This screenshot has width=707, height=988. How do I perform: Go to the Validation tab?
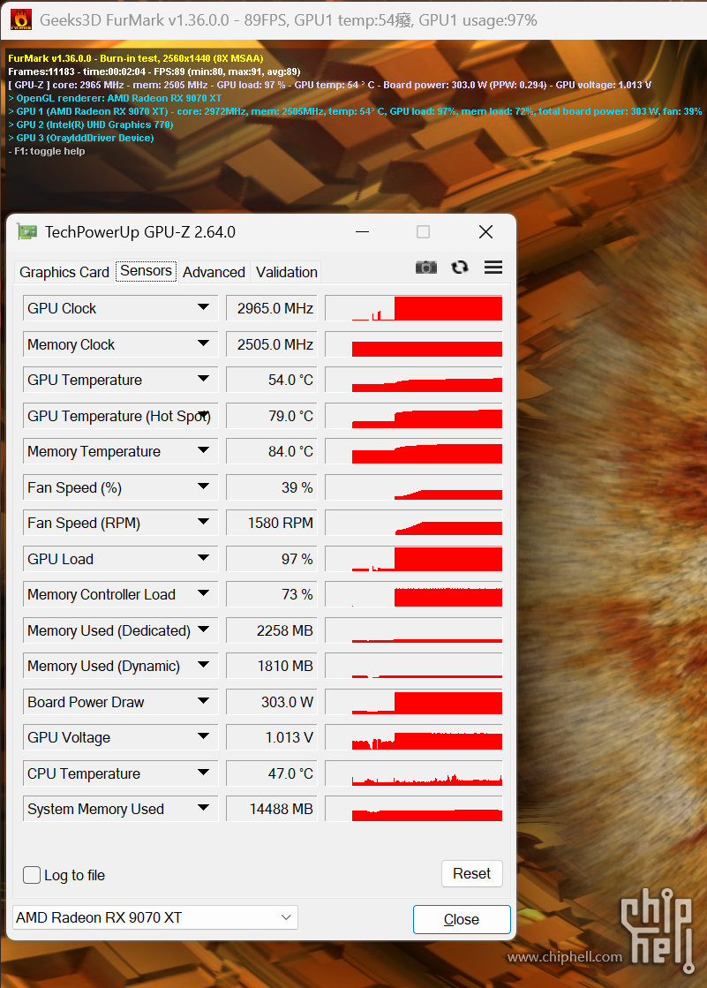(287, 272)
